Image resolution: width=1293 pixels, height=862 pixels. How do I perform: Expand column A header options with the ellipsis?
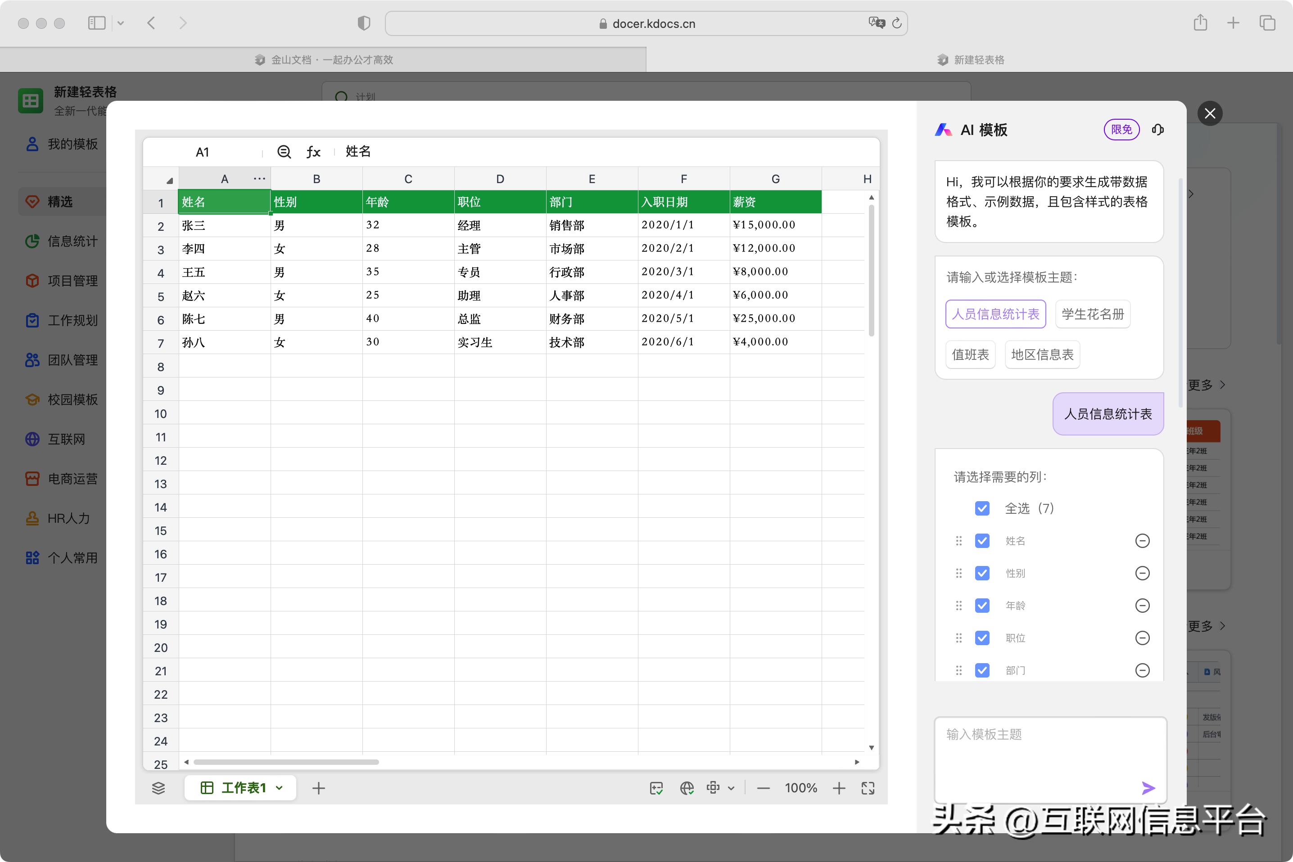(x=259, y=178)
